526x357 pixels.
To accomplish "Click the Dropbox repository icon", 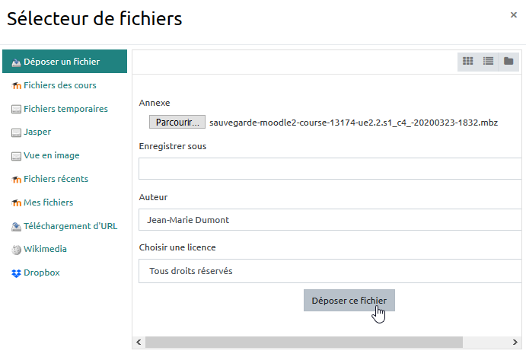I will [16, 273].
